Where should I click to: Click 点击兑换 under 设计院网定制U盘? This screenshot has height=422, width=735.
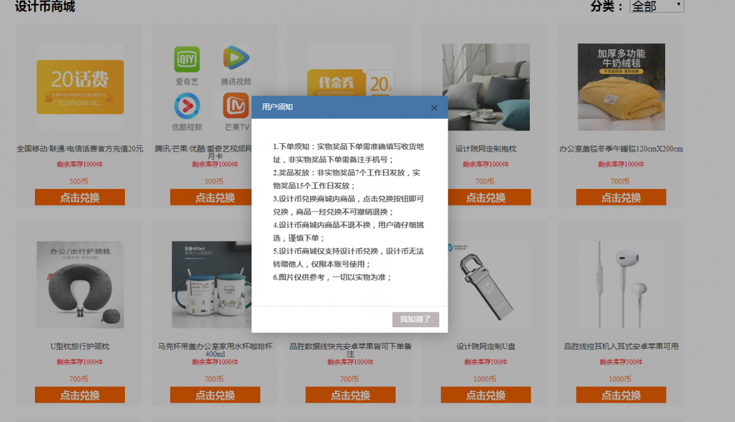point(486,395)
